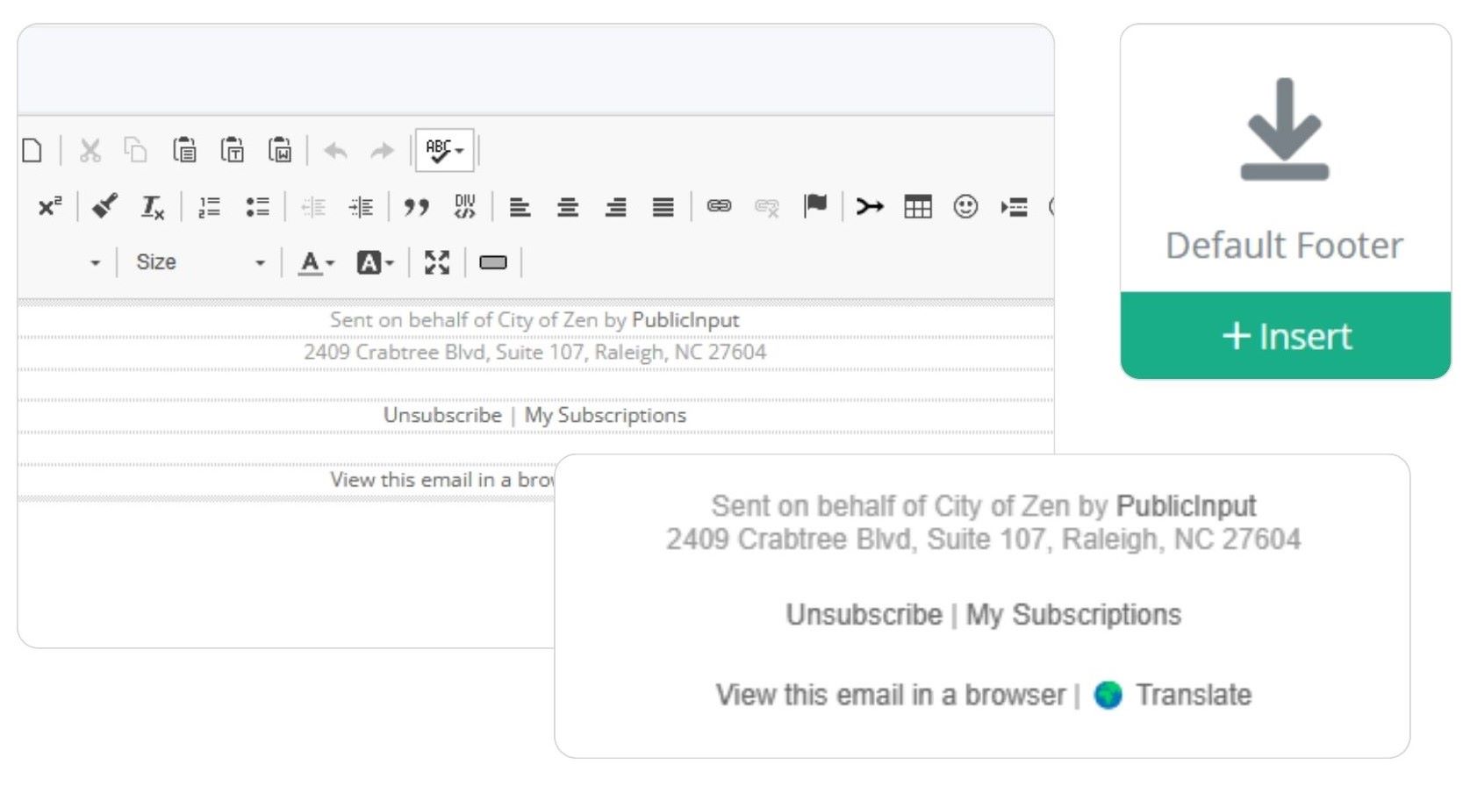Click the Copy Formatting paintbrush icon
This screenshot has height=793, width=1470.
(104, 207)
